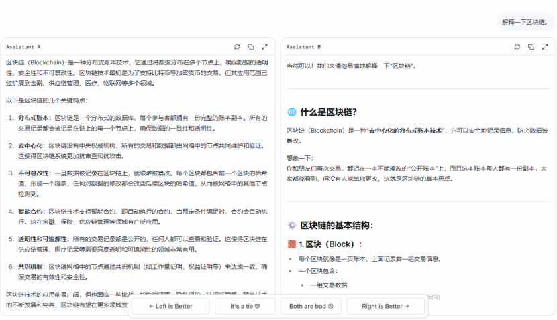Viewport: 557px width, 320px height.
Task: Click the user prompt bubble 解释一下区块链
Action: 524,22
